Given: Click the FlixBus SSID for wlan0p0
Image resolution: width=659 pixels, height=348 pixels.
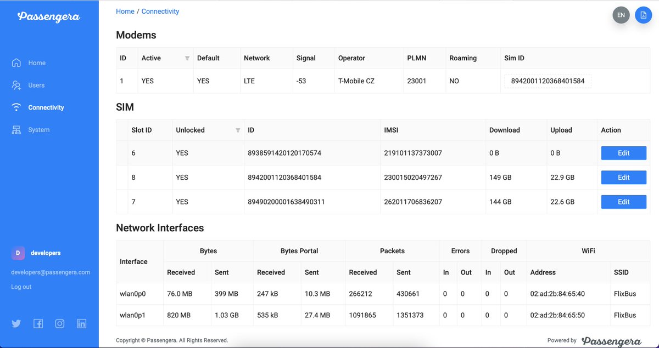Looking at the screenshot, I should pyautogui.click(x=625, y=294).
